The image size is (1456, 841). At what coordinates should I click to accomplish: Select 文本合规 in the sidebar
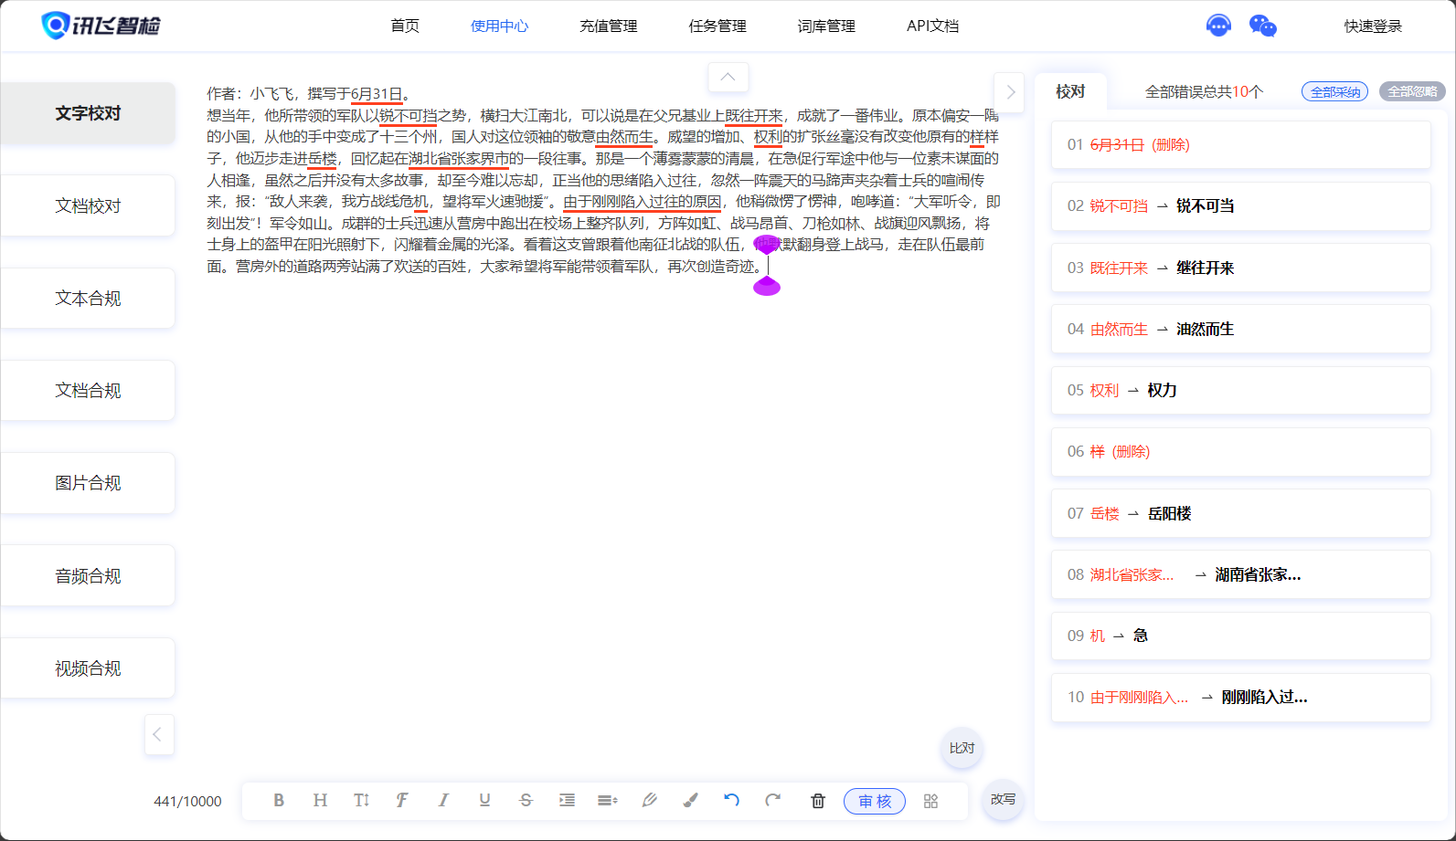[88, 298]
